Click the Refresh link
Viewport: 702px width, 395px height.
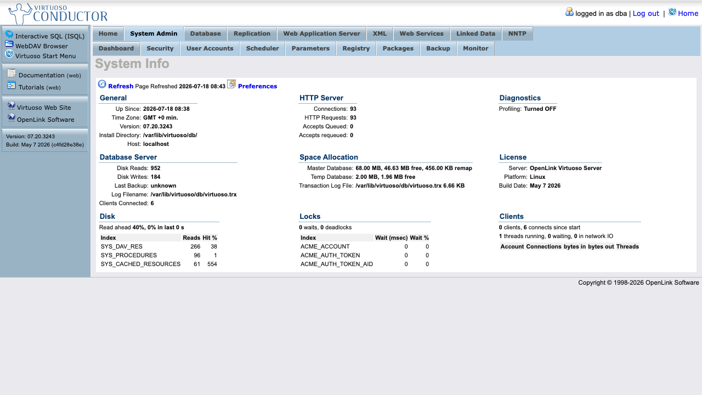[x=121, y=86]
